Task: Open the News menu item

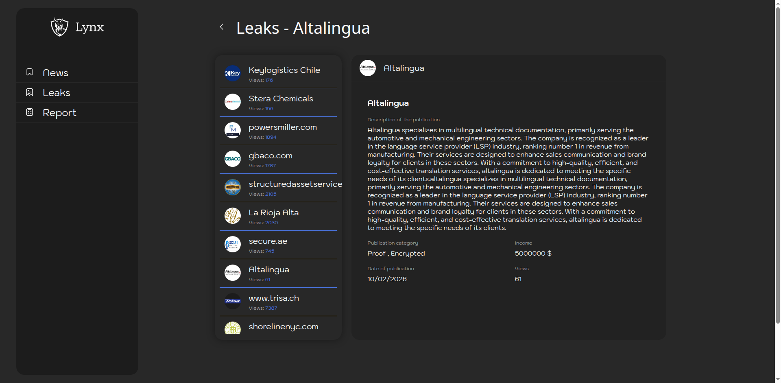Action: [x=55, y=73]
